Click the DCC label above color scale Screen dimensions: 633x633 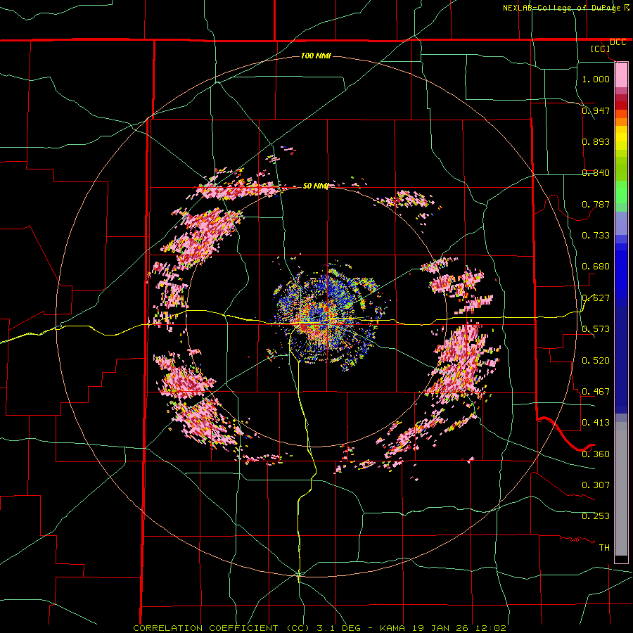coord(618,42)
